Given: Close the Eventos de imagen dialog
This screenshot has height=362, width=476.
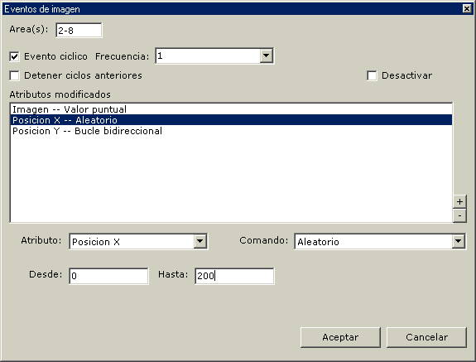Looking at the screenshot, I should [x=467, y=9].
